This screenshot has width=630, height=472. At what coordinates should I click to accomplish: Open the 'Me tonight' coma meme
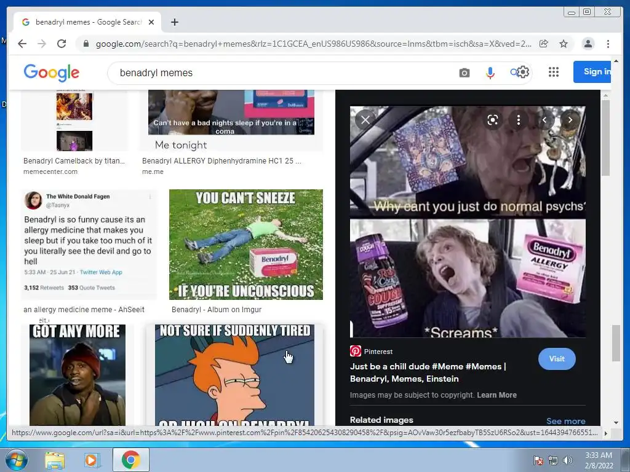pos(231,120)
